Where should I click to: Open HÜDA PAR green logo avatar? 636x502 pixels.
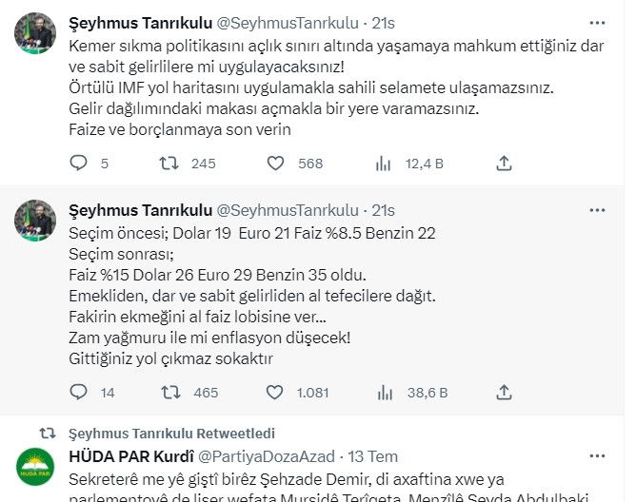(x=34, y=468)
